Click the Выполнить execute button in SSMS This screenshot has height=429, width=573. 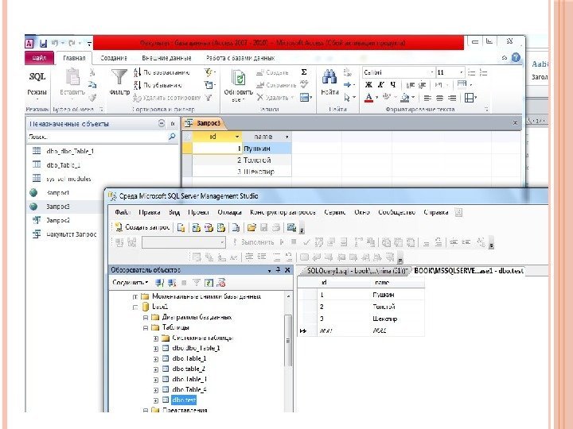pos(254,242)
